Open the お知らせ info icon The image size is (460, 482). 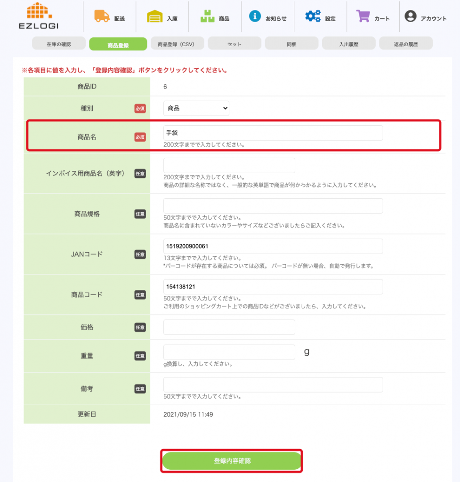(x=255, y=16)
